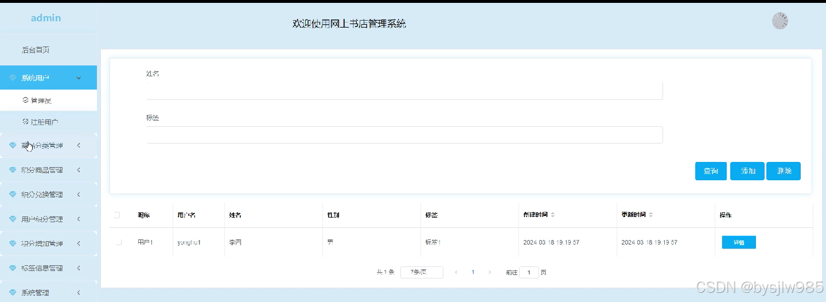Open the 7条/页 page size dropdown
This screenshot has width=826, height=302.
(x=422, y=272)
